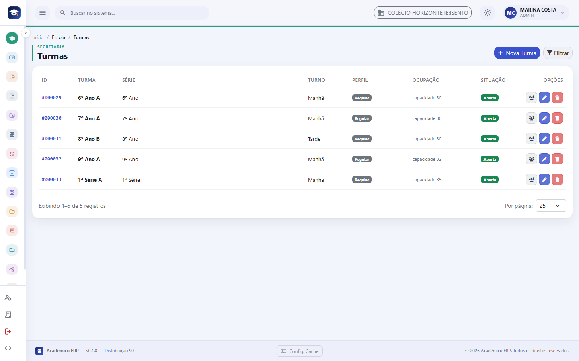Focus the Buscar no sistema search field

tap(132, 13)
